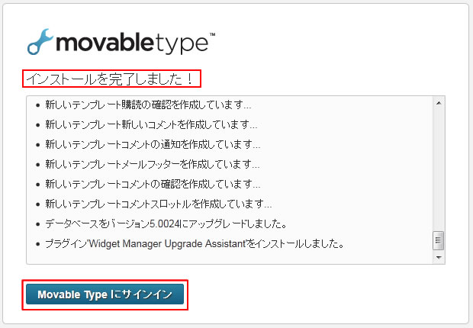Select log line 購読の確認を作成しています
This screenshot has width=473, height=328.
pos(148,105)
